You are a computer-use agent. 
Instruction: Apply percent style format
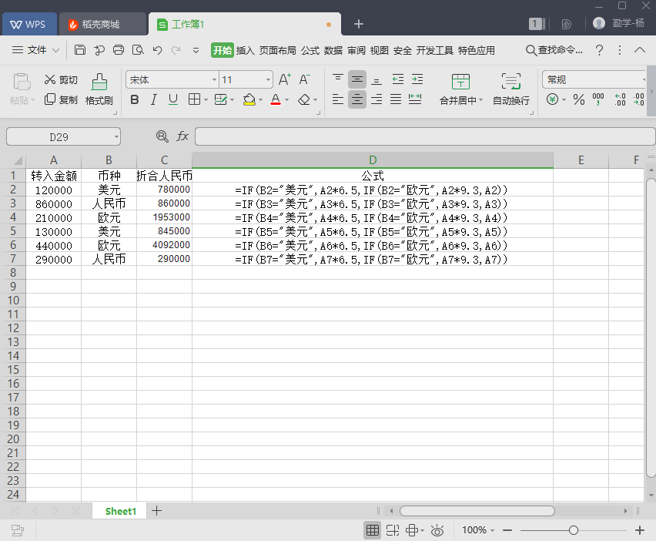[579, 99]
